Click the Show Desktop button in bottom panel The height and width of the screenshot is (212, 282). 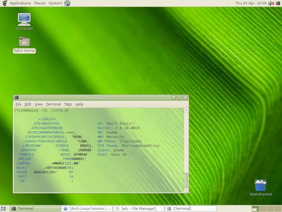[4, 208]
